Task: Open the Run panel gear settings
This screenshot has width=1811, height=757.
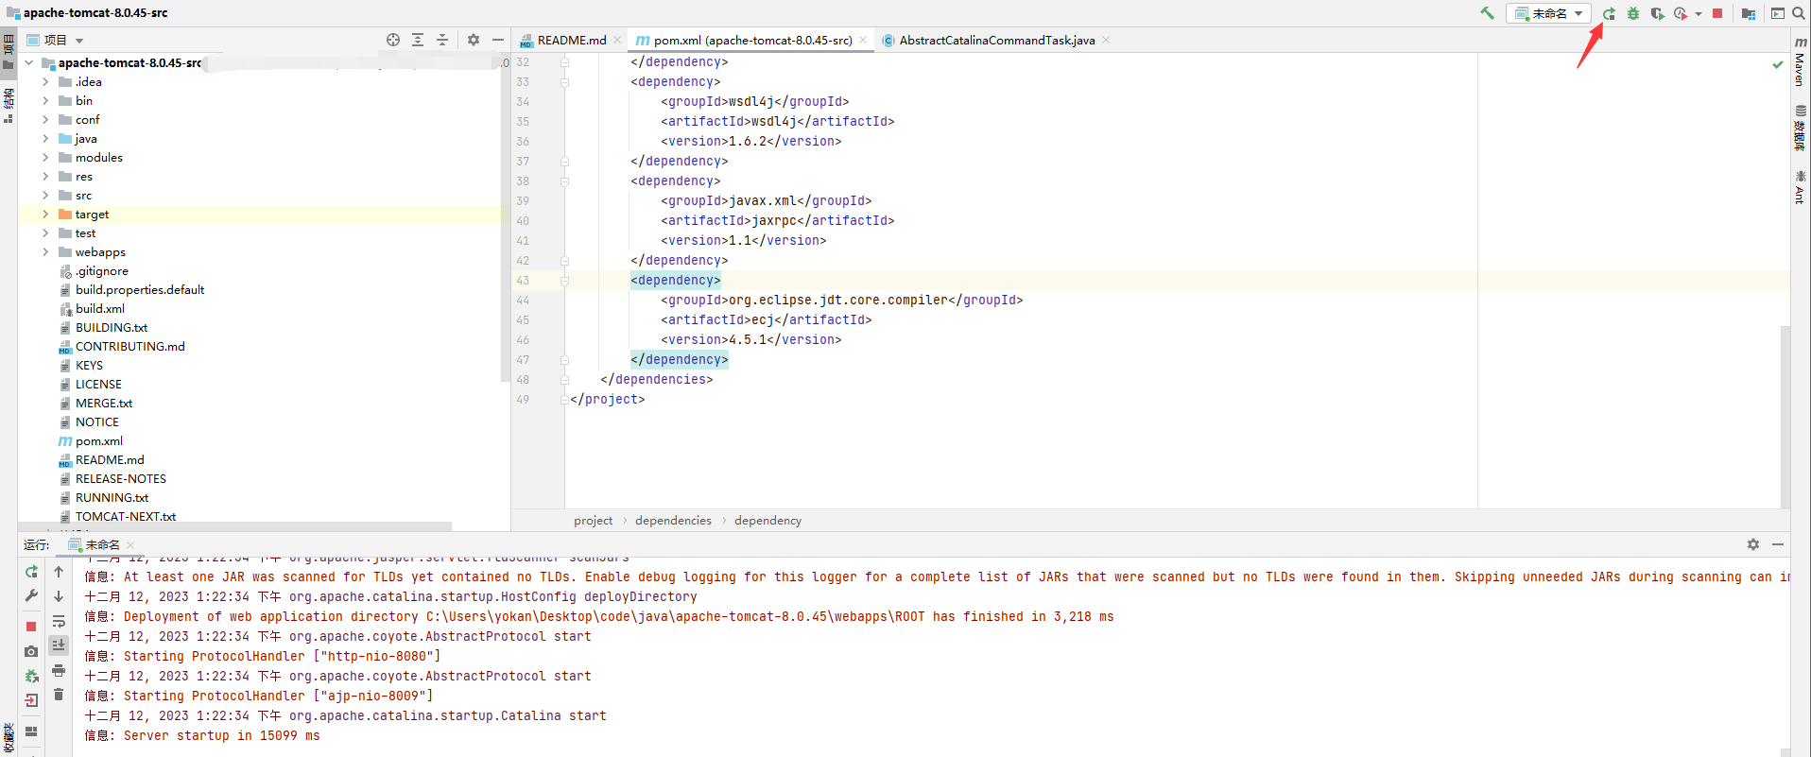Action: [1753, 544]
